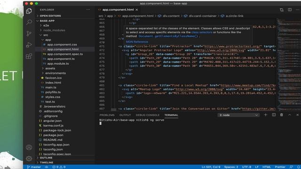Image resolution: width=301 pixels, height=169 pixels.
Task: Open the MDN Reference link in tooltip
Action: coord(137,42)
